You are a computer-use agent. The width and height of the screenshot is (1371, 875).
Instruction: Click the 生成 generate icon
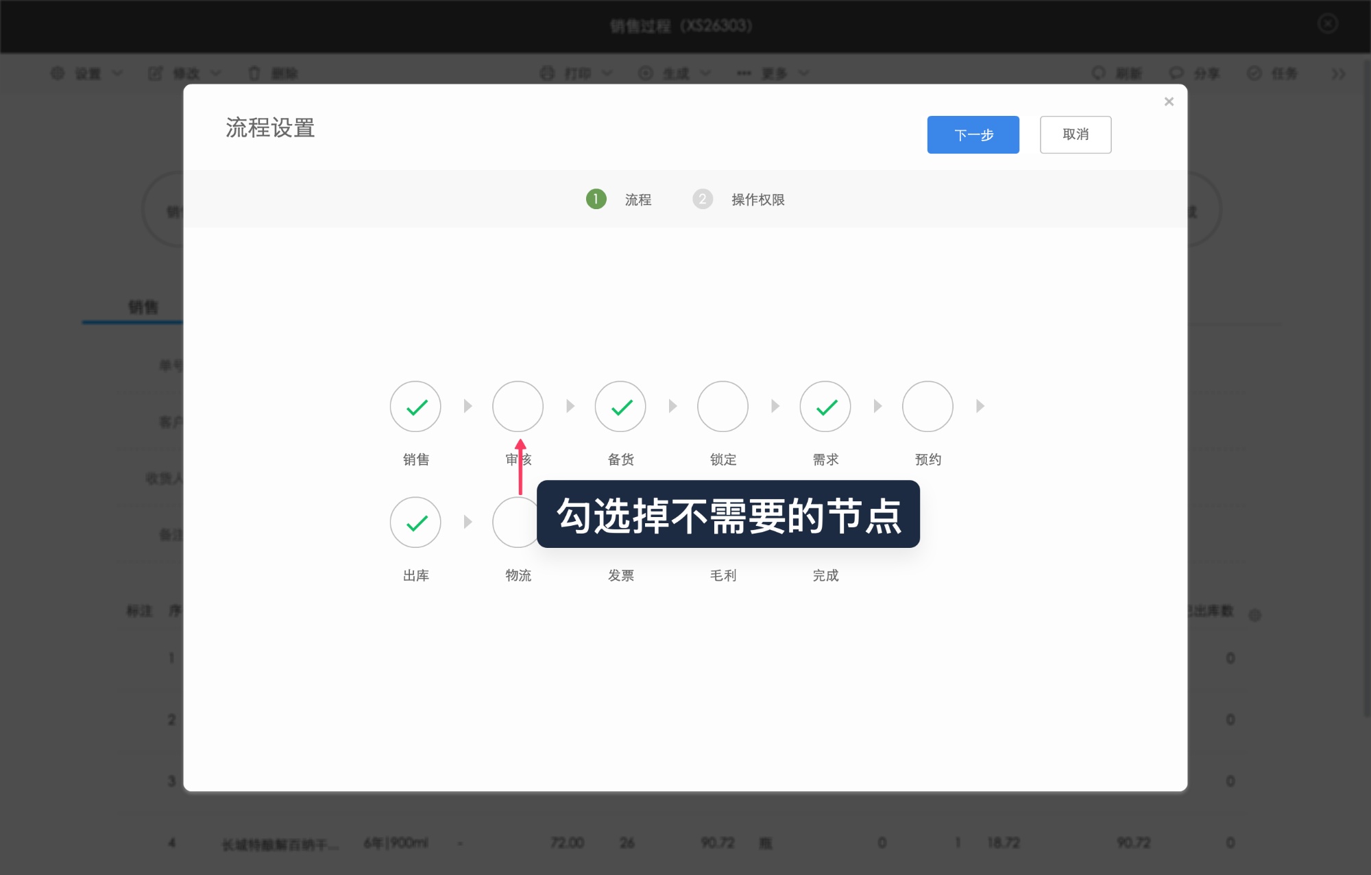point(645,73)
